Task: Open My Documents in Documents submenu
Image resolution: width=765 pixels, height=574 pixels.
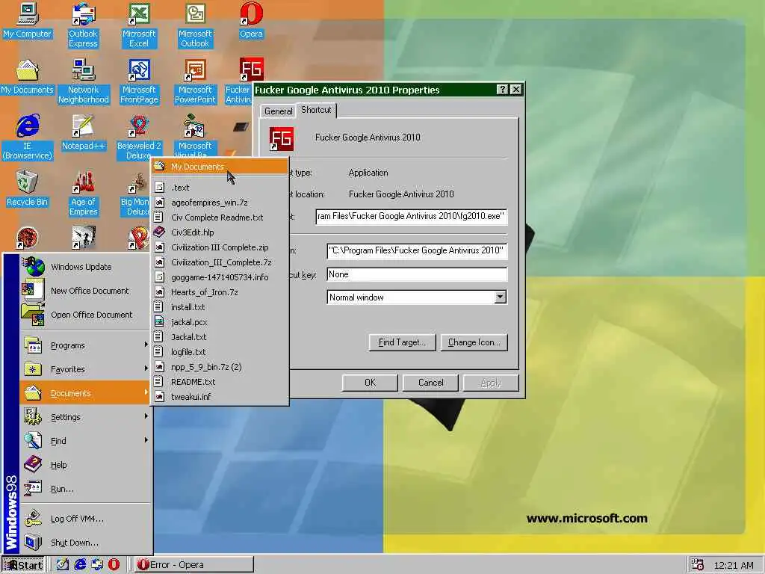Action: pos(220,167)
